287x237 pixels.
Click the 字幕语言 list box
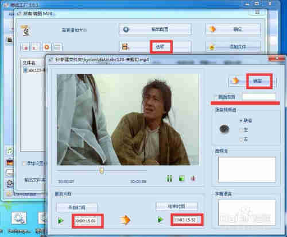(247, 212)
